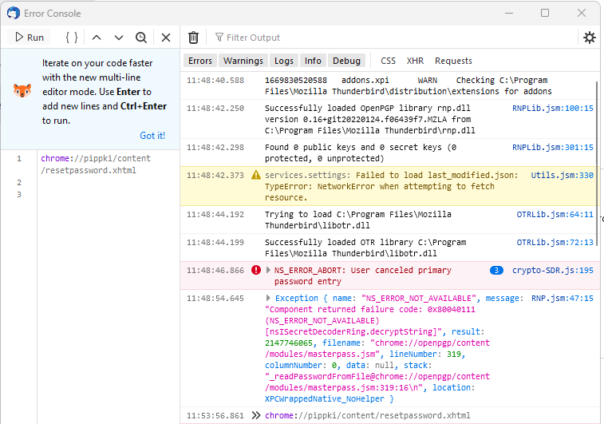This screenshot has height=424, width=604.
Task: Clear console output with trash icon
Action: pyautogui.click(x=193, y=38)
